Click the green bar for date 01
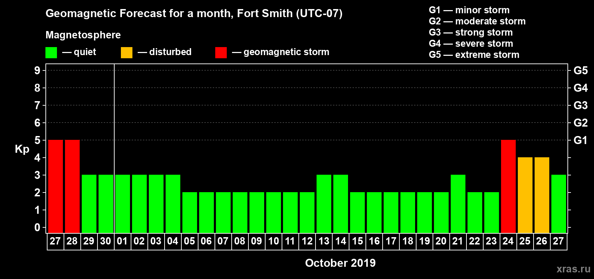This screenshot has width=594, height=279. (x=123, y=204)
